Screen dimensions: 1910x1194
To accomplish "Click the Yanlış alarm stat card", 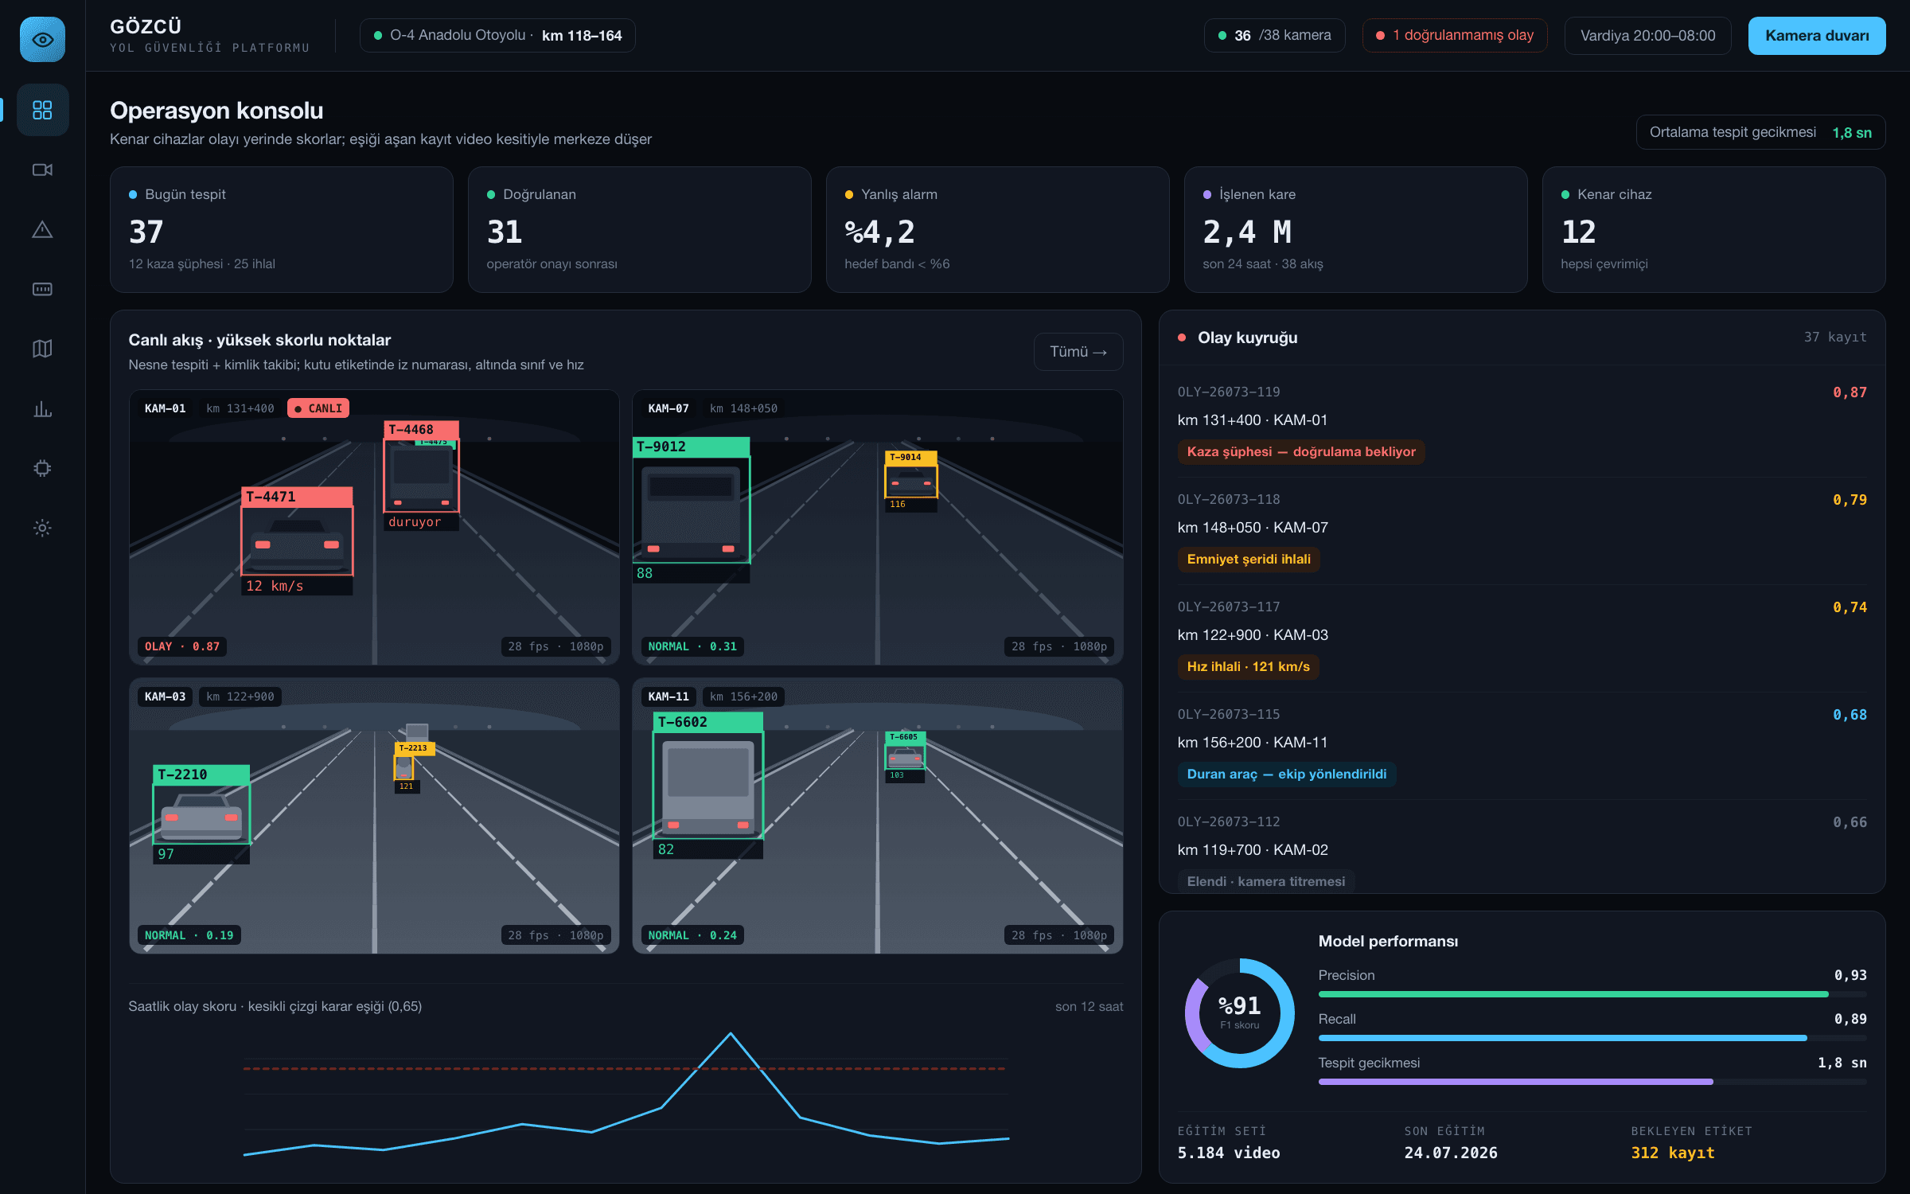I will tap(997, 229).
